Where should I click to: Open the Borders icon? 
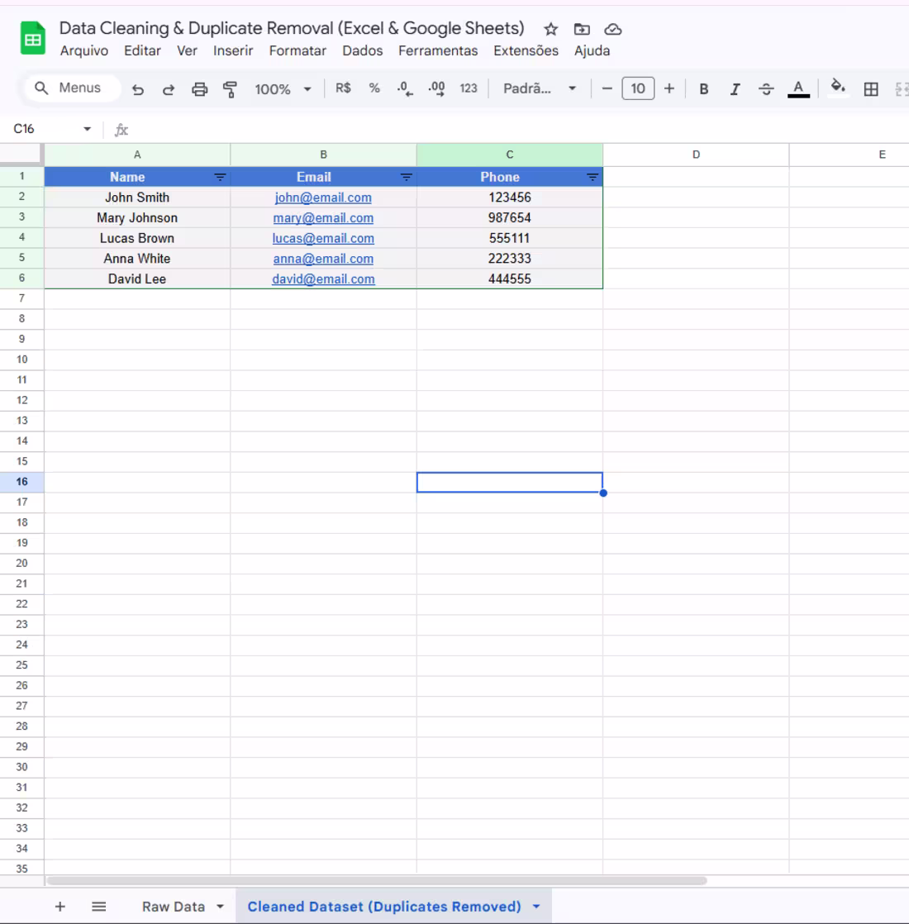(x=870, y=88)
